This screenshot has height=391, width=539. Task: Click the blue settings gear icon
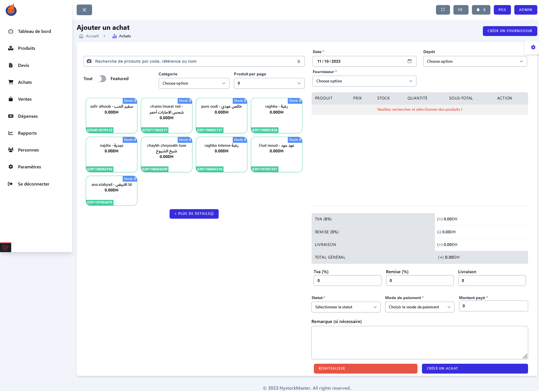533,47
